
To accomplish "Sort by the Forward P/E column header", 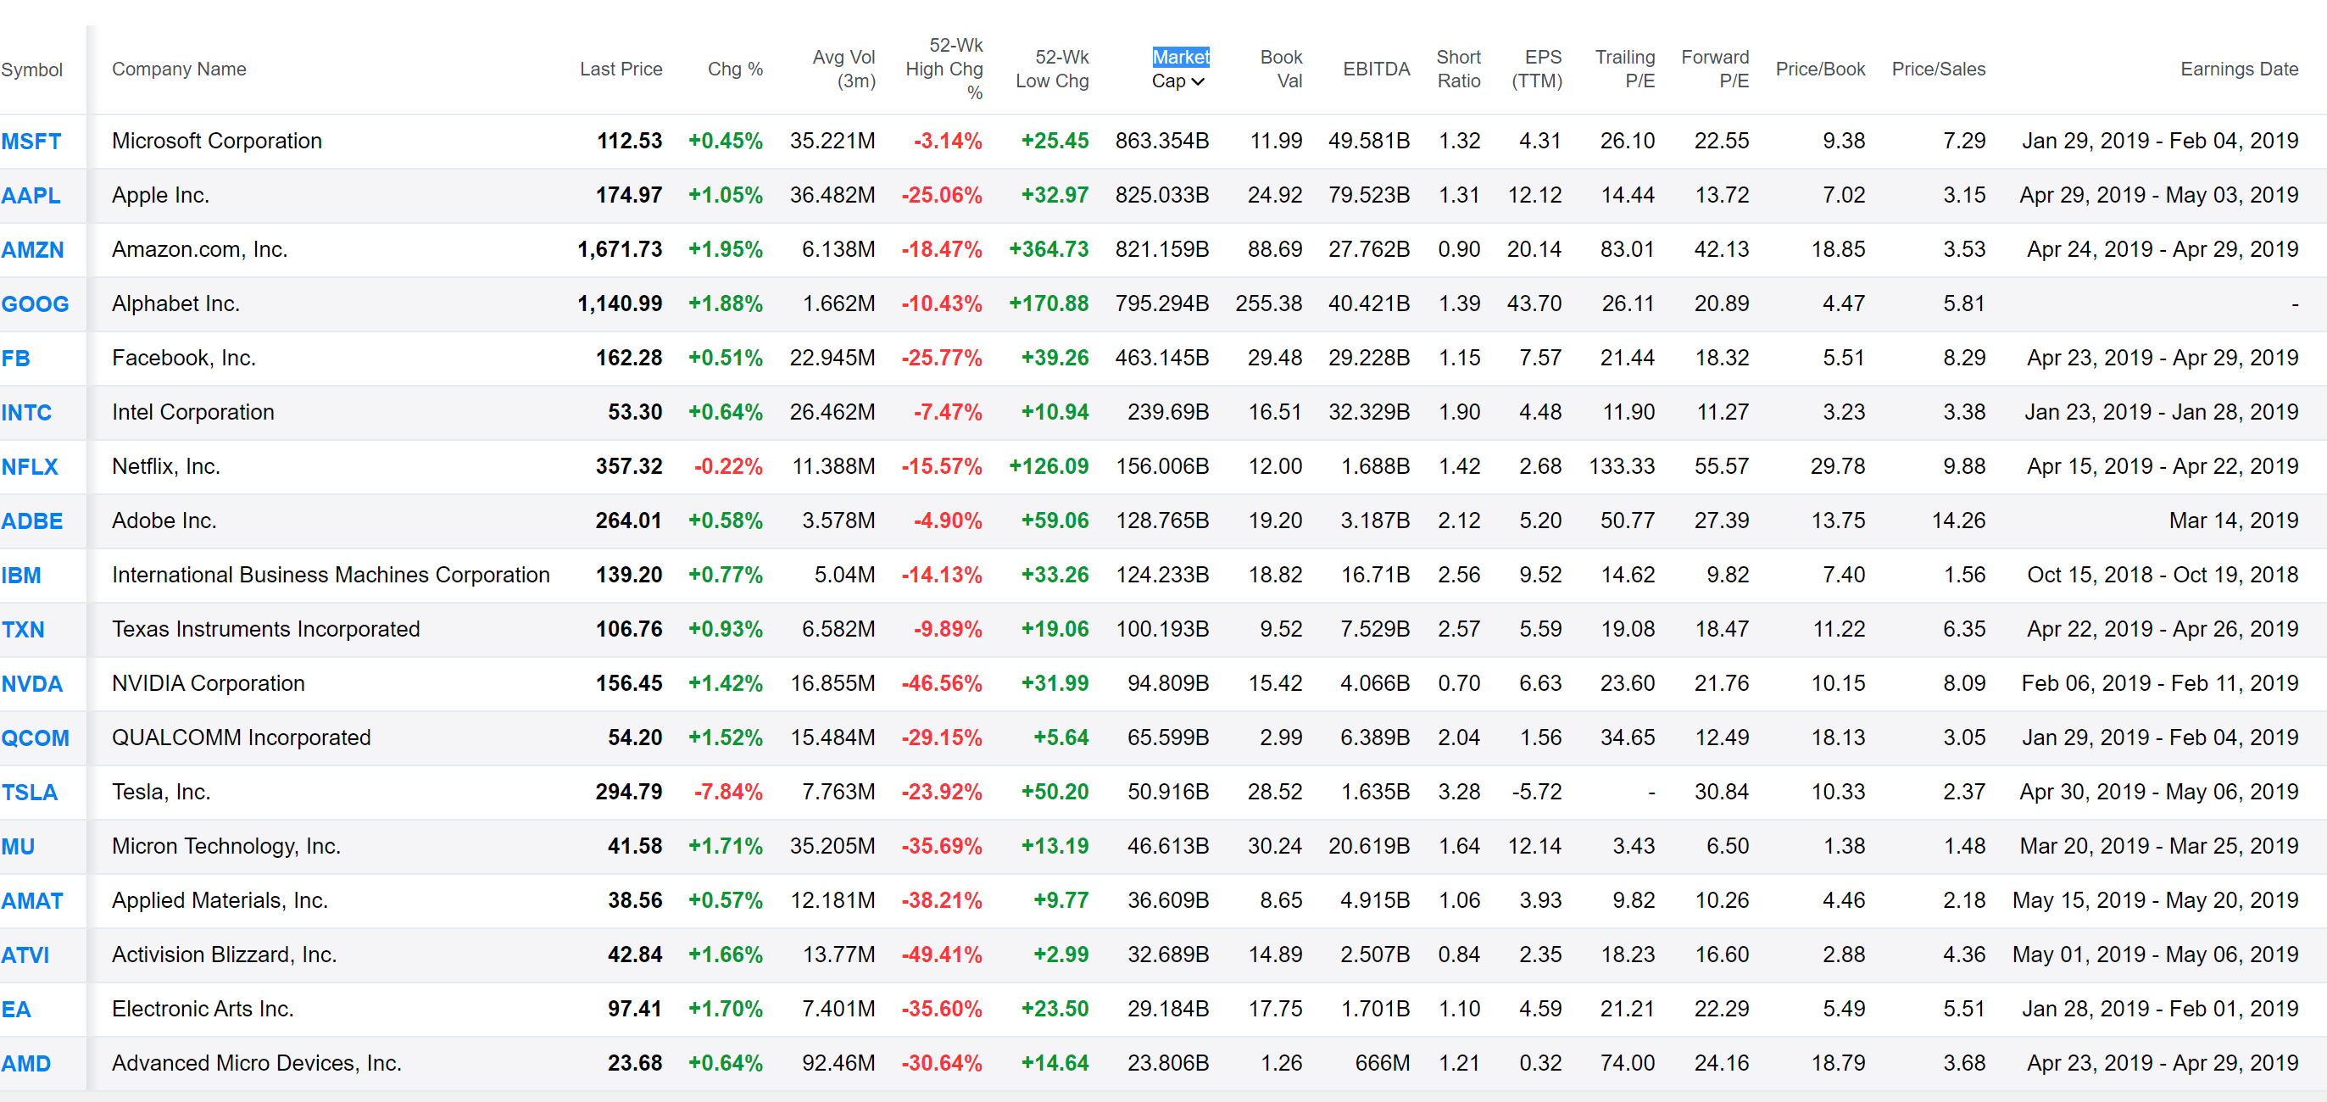I will tap(1715, 69).
